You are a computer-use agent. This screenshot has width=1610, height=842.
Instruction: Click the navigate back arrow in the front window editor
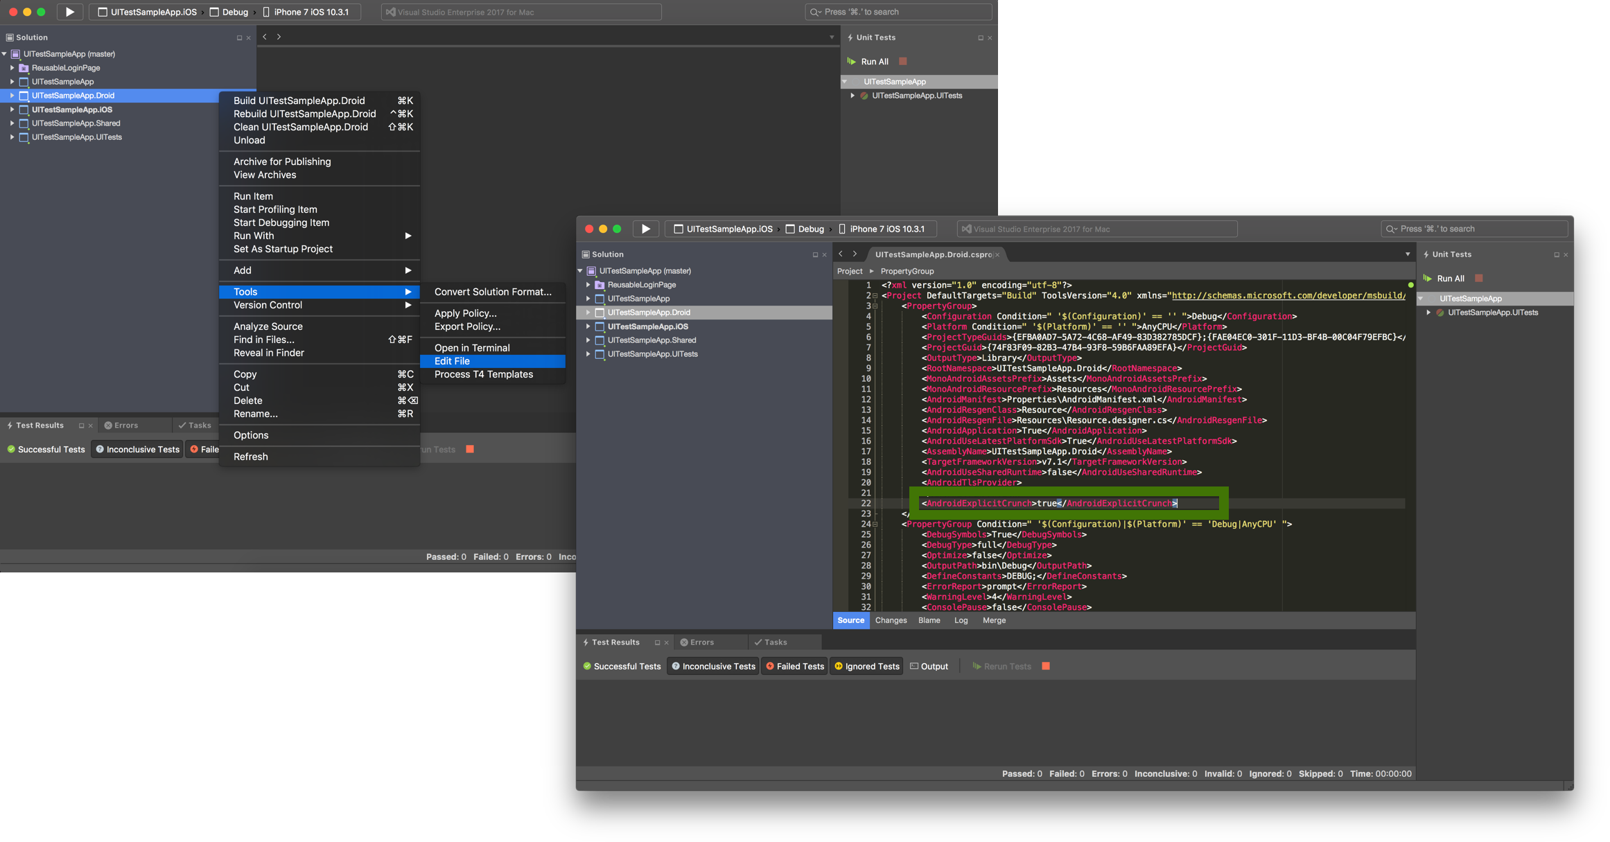point(841,254)
